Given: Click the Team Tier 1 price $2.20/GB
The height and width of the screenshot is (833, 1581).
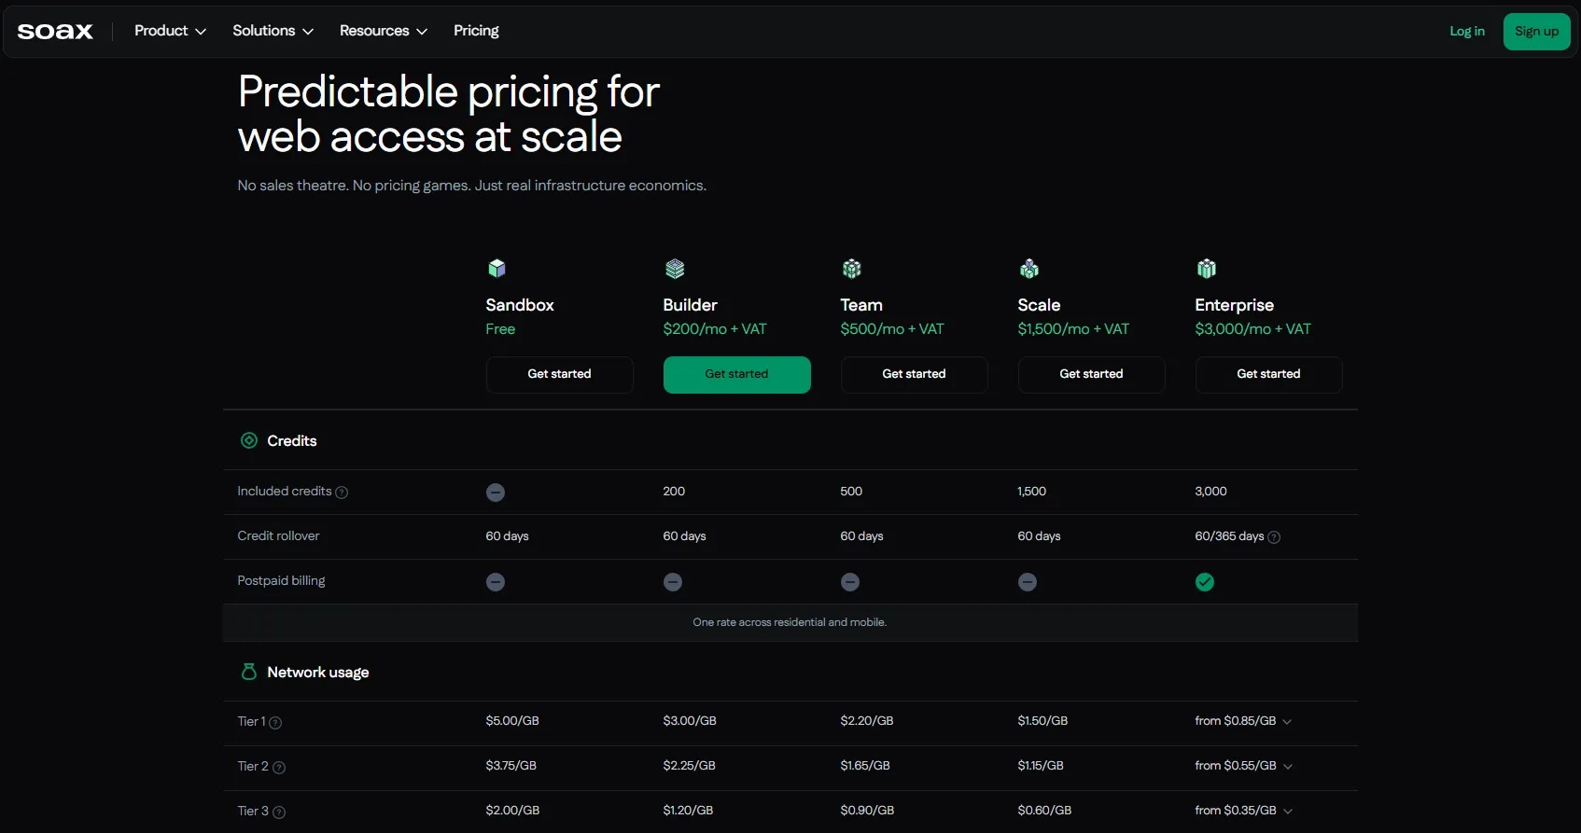Looking at the screenshot, I should point(867,721).
